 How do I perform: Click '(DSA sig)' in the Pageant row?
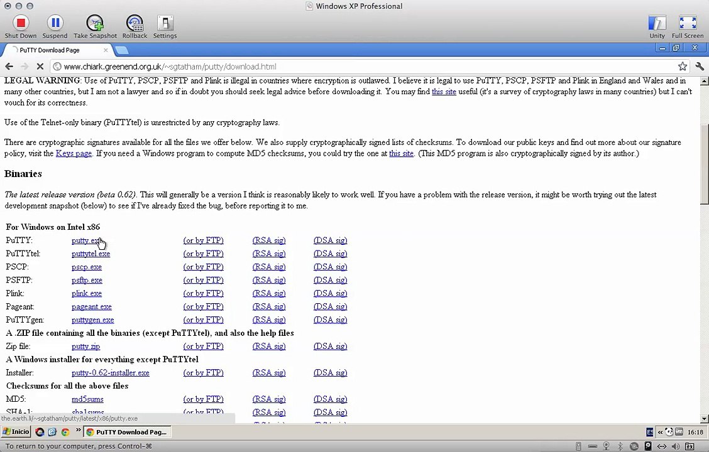[x=330, y=306]
